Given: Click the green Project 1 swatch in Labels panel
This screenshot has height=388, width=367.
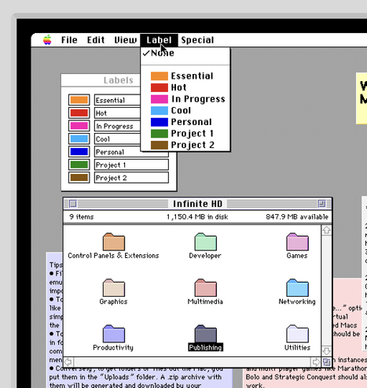Looking at the screenshot, I should click(79, 164).
